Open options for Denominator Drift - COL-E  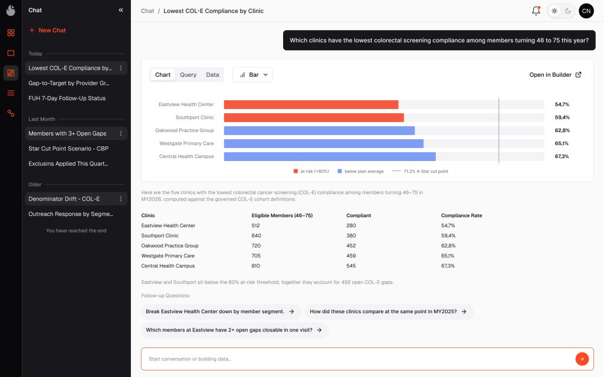(x=120, y=199)
